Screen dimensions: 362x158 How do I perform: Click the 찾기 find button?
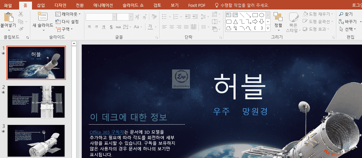pyautogui.click(x=346, y=14)
